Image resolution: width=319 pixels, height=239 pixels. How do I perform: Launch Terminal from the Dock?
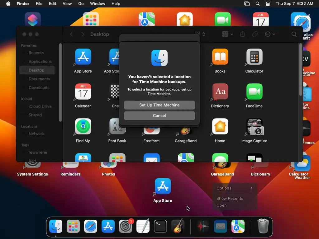click(160, 226)
